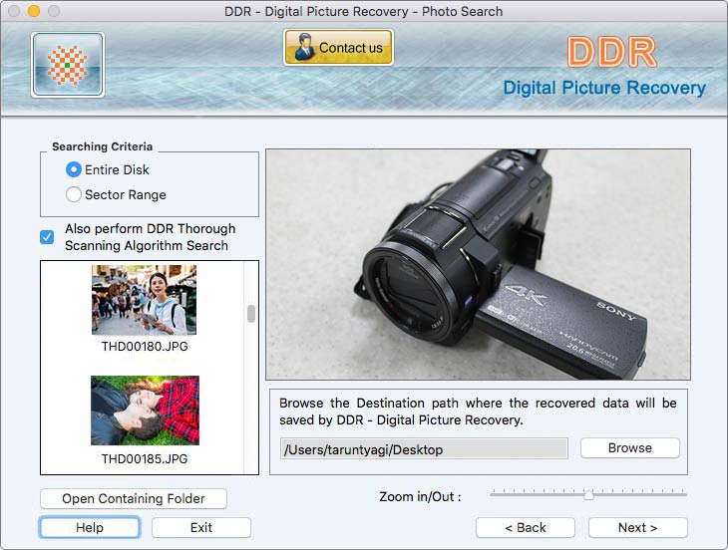
Task: Click the Searching Criteria group label
Action: click(102, 146)
